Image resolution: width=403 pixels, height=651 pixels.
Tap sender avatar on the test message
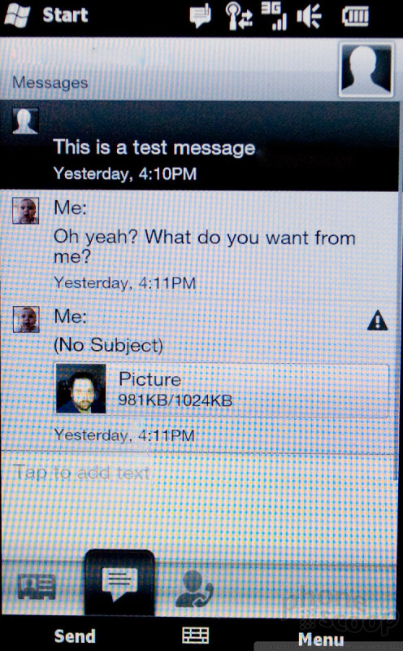[25, 120]
